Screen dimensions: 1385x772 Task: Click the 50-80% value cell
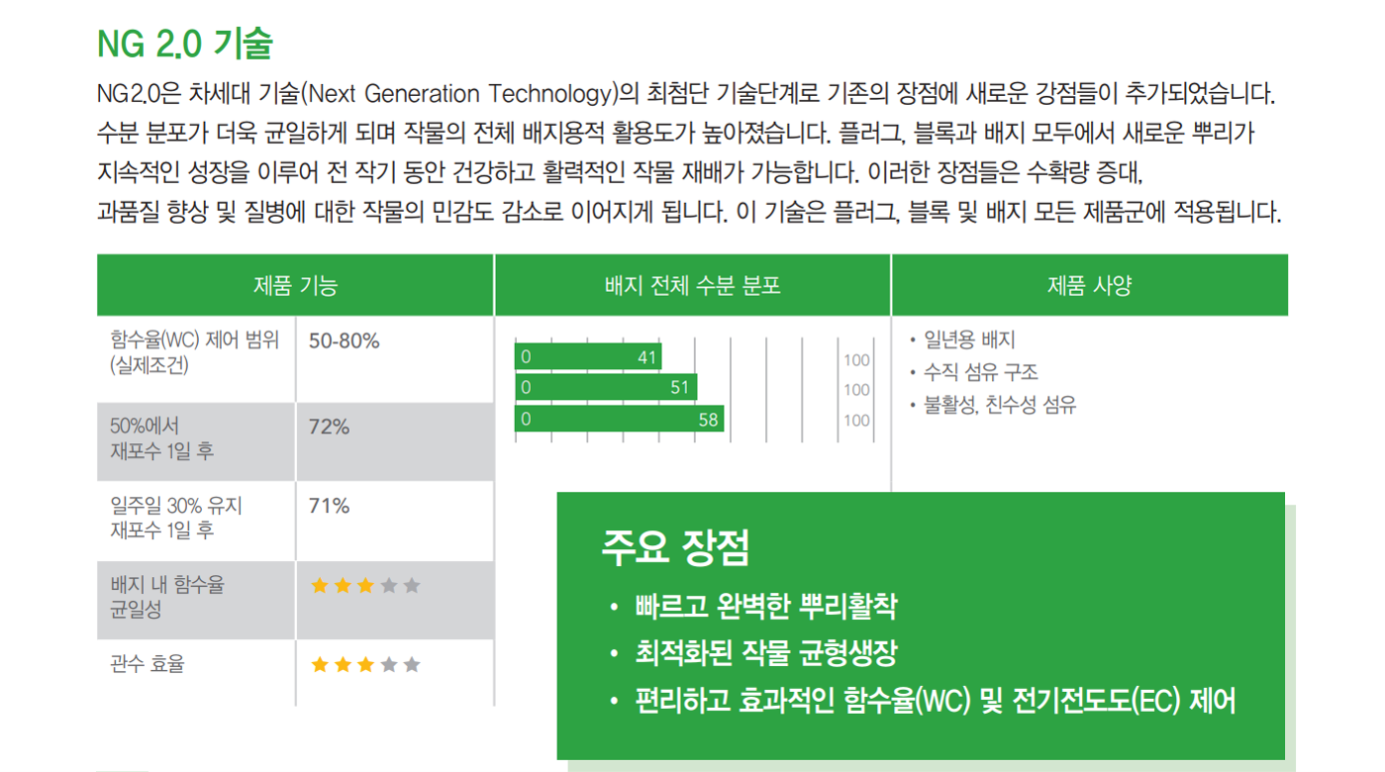[395, 359]
